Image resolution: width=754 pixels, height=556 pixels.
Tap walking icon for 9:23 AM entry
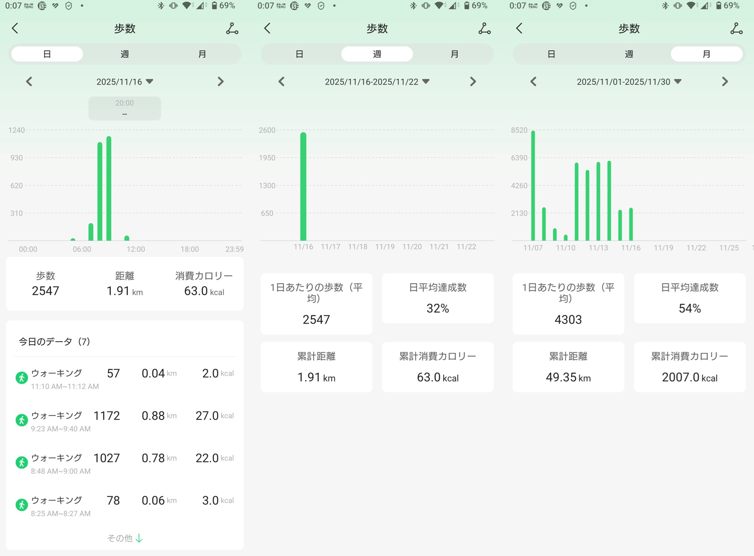[x=21, y=420]
